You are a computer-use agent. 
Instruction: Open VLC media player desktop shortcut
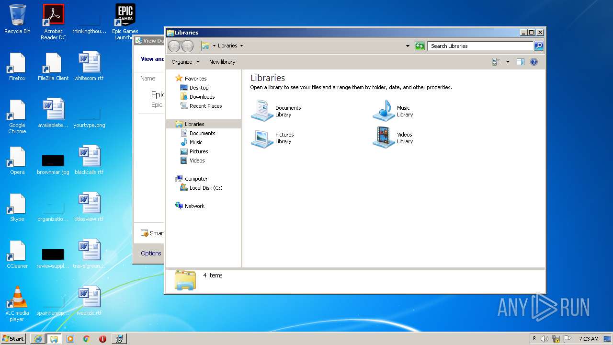[x=17, y=304]
